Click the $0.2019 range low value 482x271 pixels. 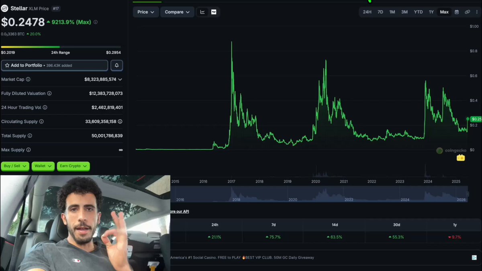[x=8, y=53]
